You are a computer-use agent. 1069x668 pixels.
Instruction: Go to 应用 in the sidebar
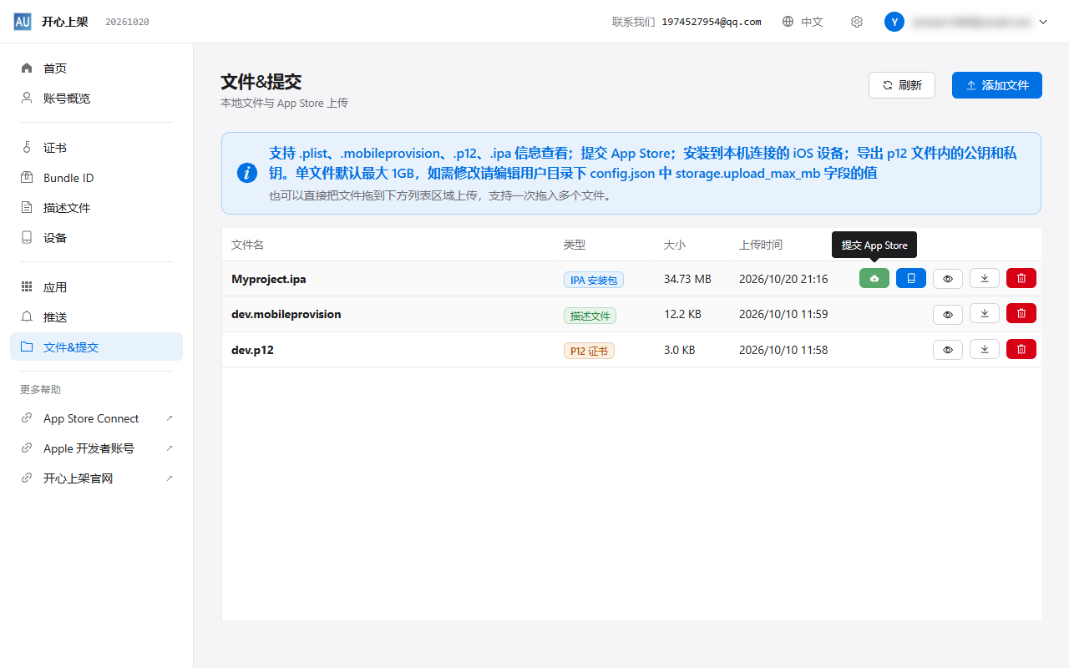point(96,287)
